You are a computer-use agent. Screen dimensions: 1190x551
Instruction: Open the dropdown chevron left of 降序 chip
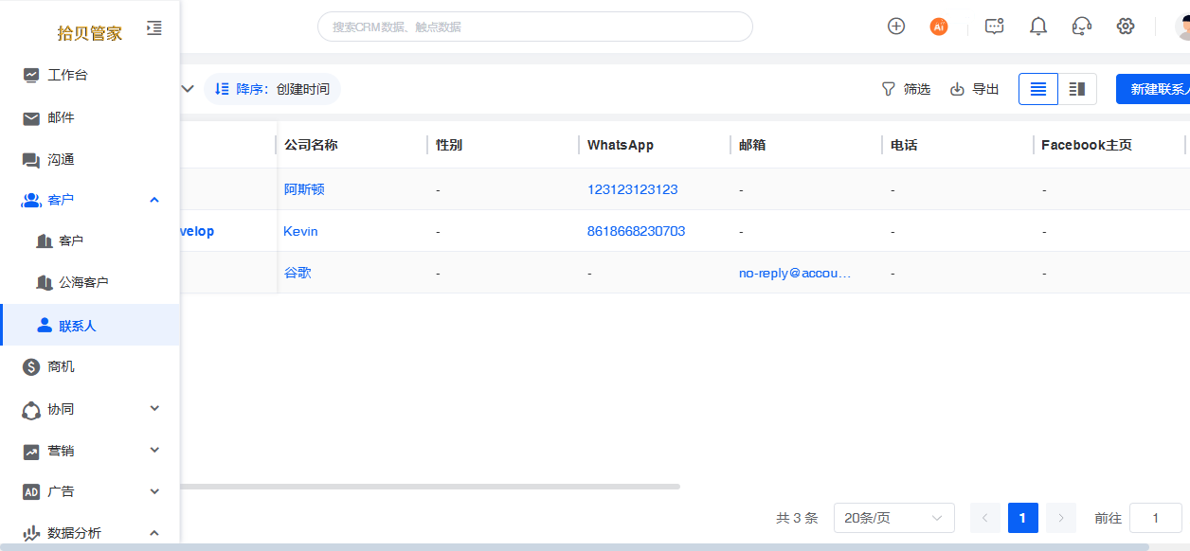tap(188, 89)
